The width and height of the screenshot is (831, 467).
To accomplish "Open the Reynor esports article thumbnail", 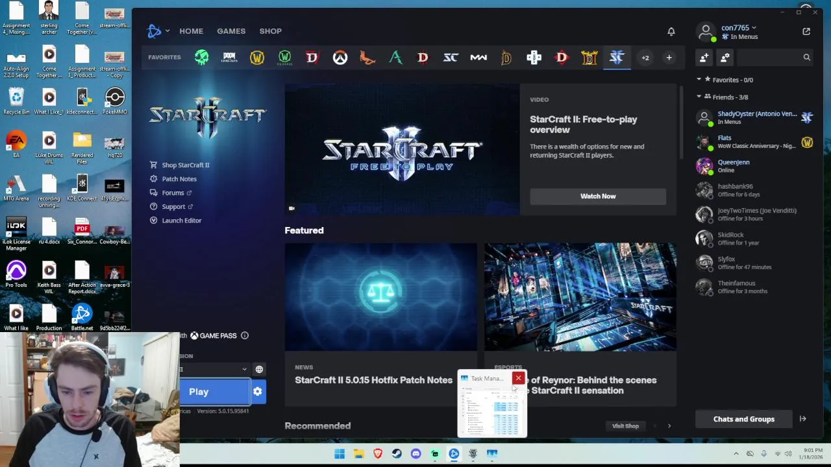I will coord(580,297).
